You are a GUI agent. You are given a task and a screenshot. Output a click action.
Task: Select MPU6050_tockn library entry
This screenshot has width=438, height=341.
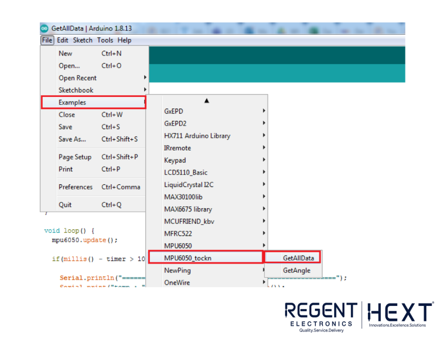click(206, 258)
